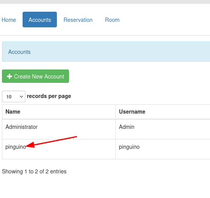The width and height of the screenshot is (210, 198).
Task: Click the gray bar at top
Action: point(105,2)
